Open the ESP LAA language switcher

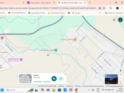98,90
